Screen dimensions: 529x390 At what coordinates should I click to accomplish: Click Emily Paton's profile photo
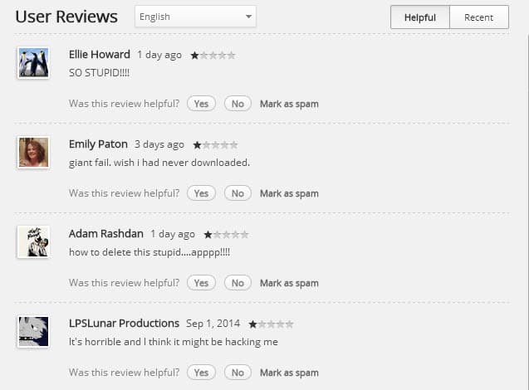click(33, 153)
